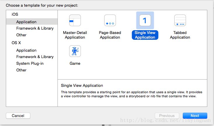Click the Master-Detail Application label

[x=75, y=35]
